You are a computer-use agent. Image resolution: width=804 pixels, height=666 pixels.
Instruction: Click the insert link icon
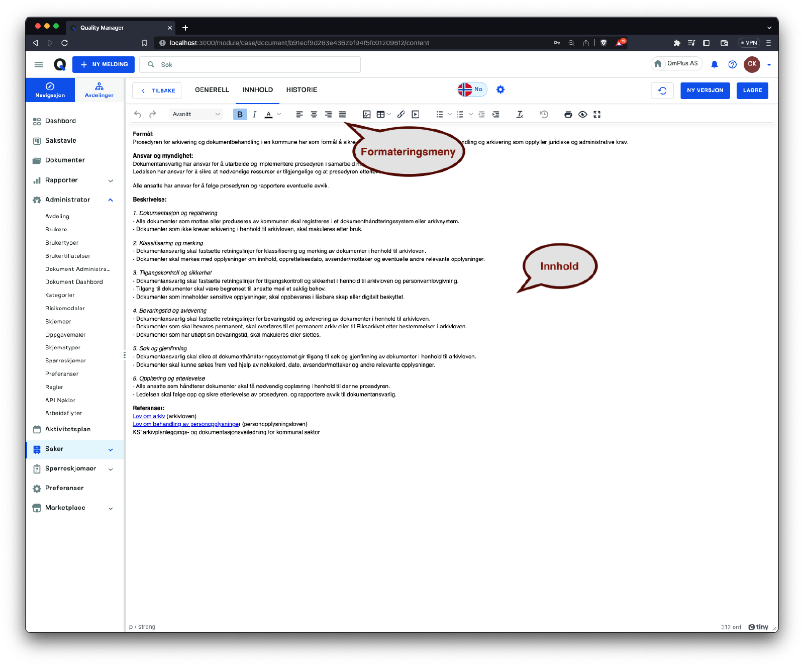[401, 115]
